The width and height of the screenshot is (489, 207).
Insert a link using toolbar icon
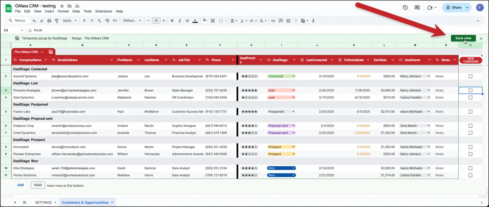tap(273, 21)
